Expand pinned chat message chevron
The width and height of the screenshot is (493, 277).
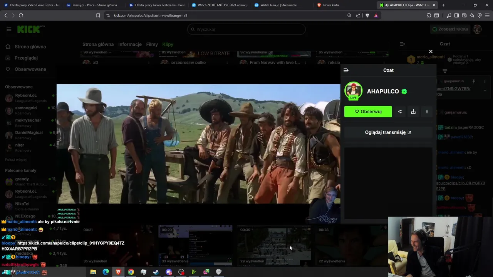(x=485, y=90)
